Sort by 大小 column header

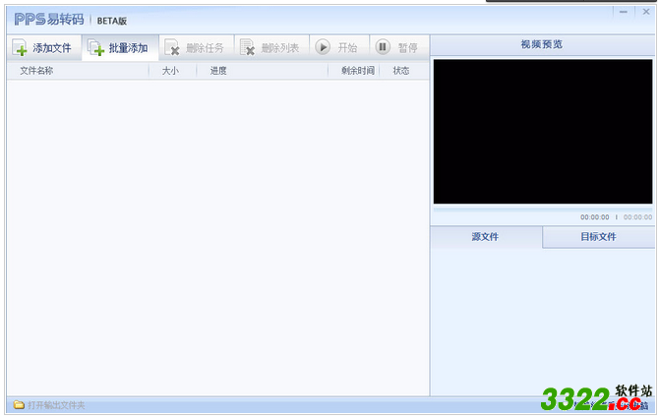point(172,71)
